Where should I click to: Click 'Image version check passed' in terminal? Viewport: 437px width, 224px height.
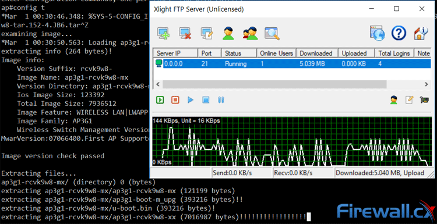(52, 156)
